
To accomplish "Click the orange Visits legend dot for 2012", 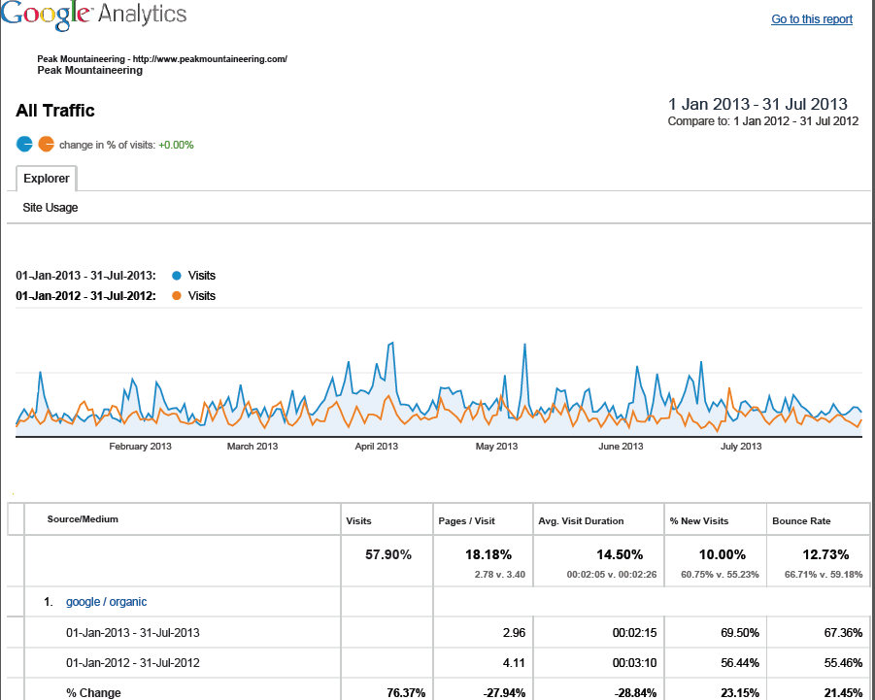I will [175, 296].
